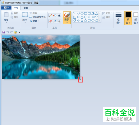Choose the Rectangle shape

pos(86,13)
